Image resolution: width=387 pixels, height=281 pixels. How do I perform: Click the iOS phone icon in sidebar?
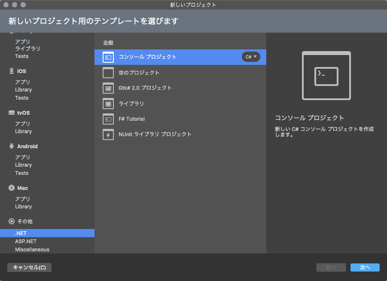11,71
